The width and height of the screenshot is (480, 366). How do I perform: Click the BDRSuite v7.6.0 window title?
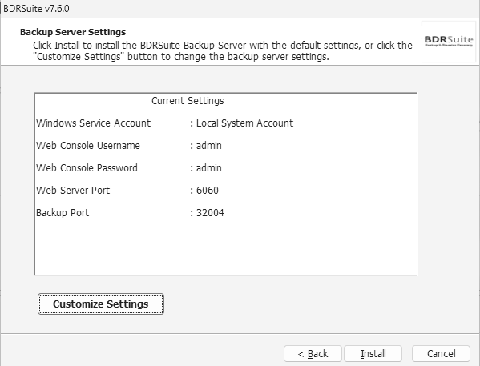pyautogui.click(x=36, y=9)
